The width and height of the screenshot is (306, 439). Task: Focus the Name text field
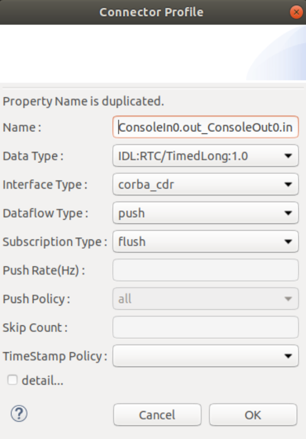(x=206, y=127)
